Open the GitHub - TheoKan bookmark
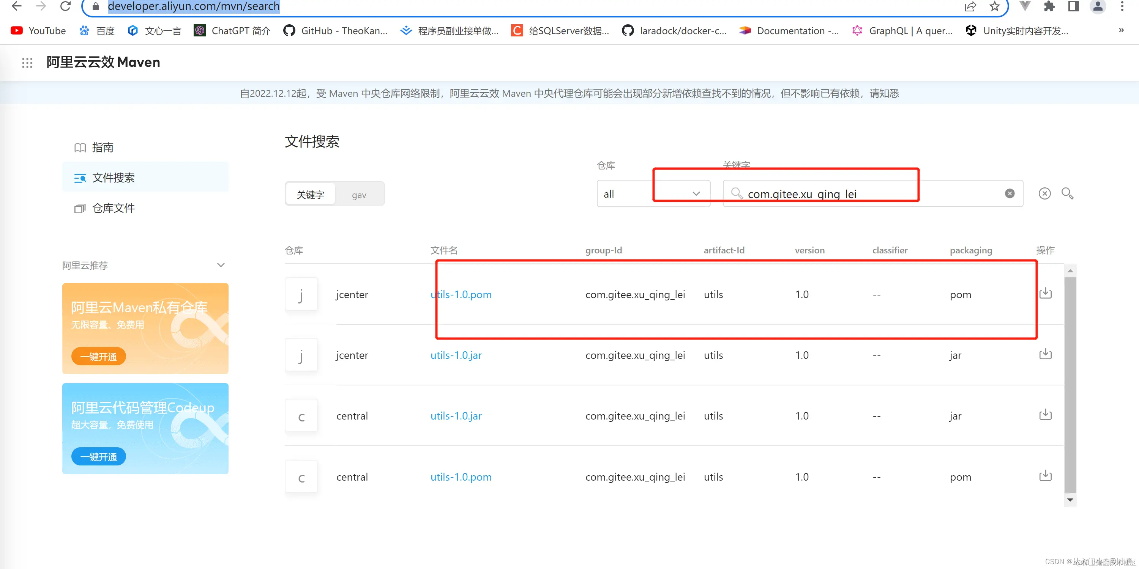1139x569 pixels. click(336, 30)
